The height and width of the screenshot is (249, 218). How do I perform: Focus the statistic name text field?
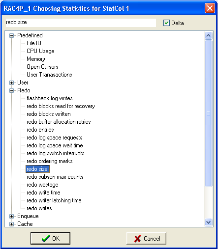click(81, 23)
